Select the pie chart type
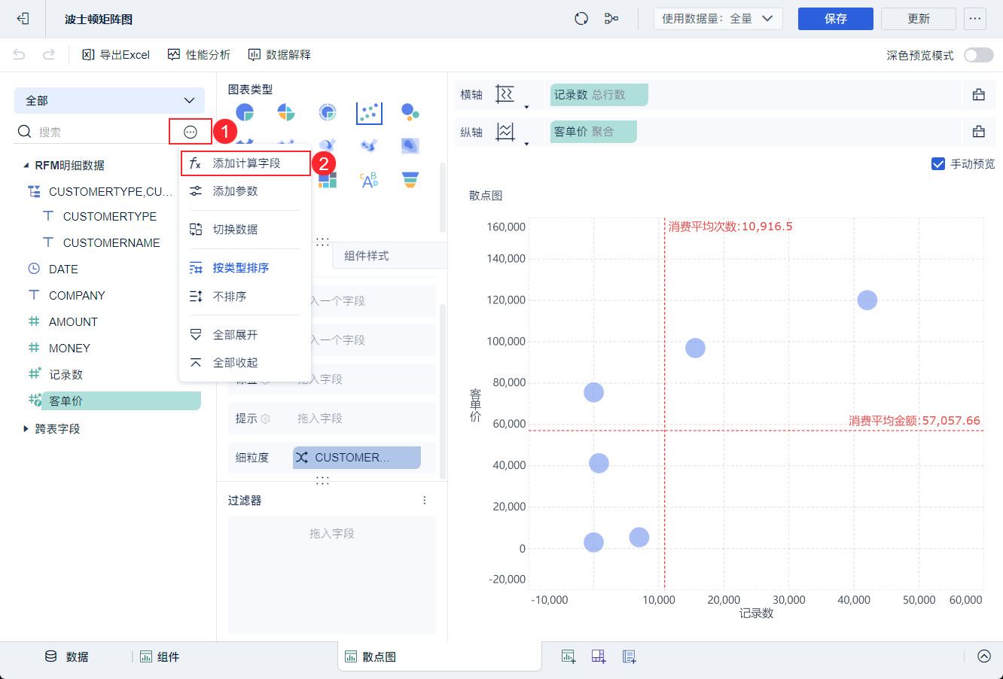The height and width of the screenshot is (679, 1003). pyautogui.click(x=245, y=113)
